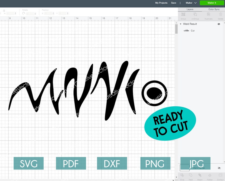Viewport: 225px width, 181px height.
Task: Adjust the height H stepper arrows
Action: 15,14
